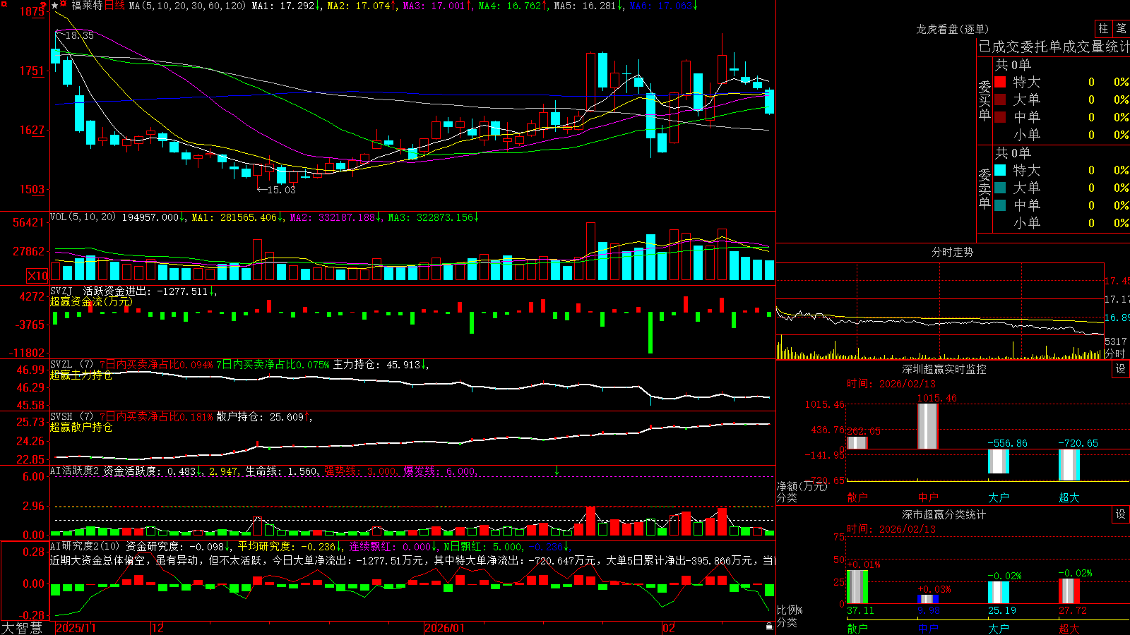Click the AI活跃度2 indicator label

pos(74,471)
